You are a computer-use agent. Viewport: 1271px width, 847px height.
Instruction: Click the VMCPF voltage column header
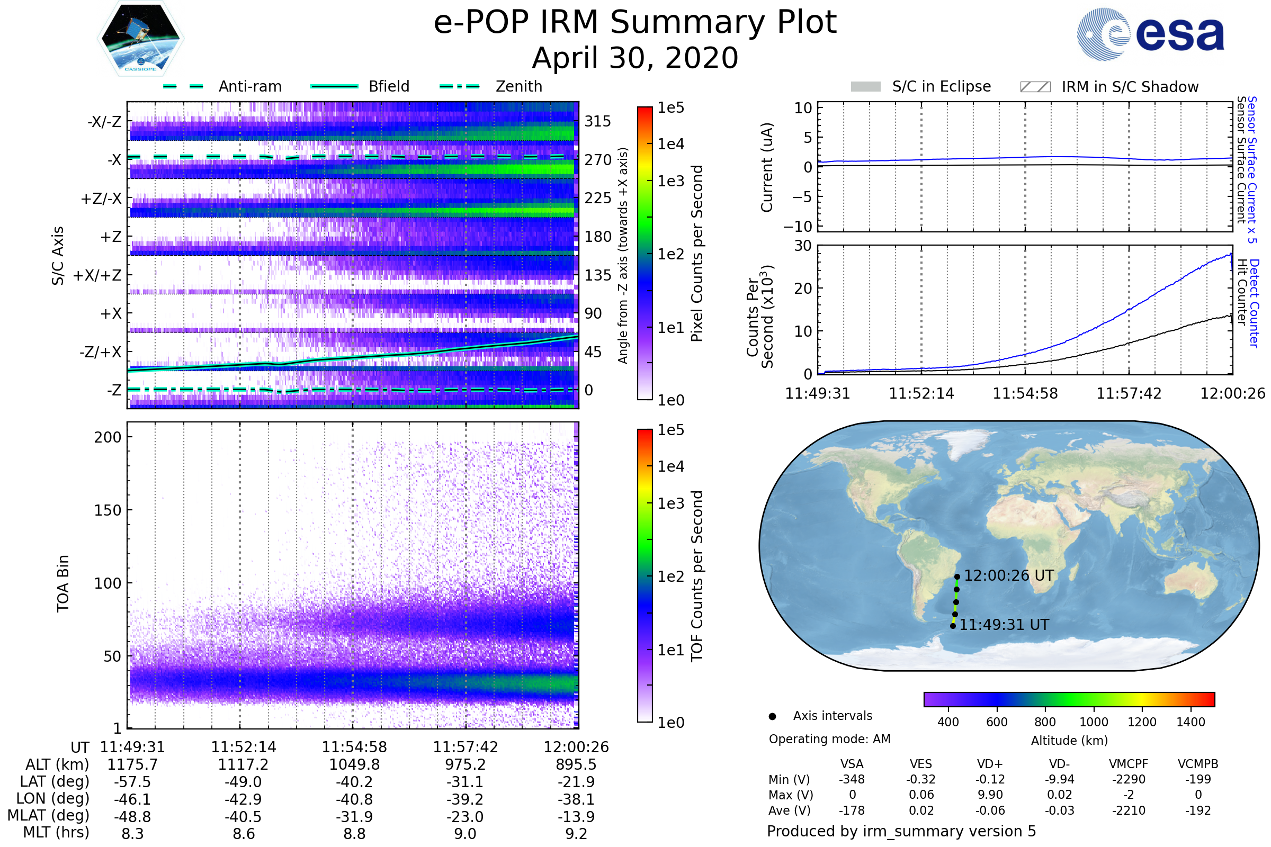(1128, 764)
